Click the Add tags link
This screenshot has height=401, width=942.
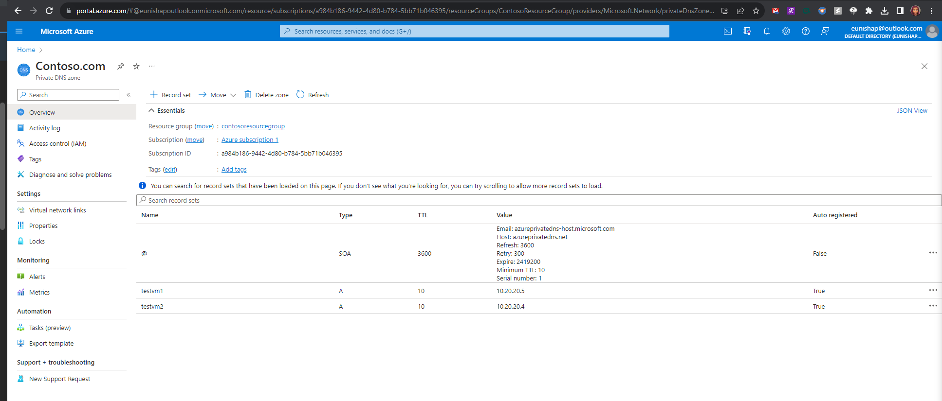coord(234,169)
